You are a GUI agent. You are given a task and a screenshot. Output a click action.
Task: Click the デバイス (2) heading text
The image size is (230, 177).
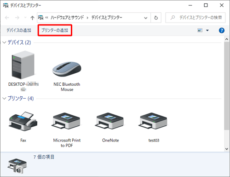[x=19, y=42]
